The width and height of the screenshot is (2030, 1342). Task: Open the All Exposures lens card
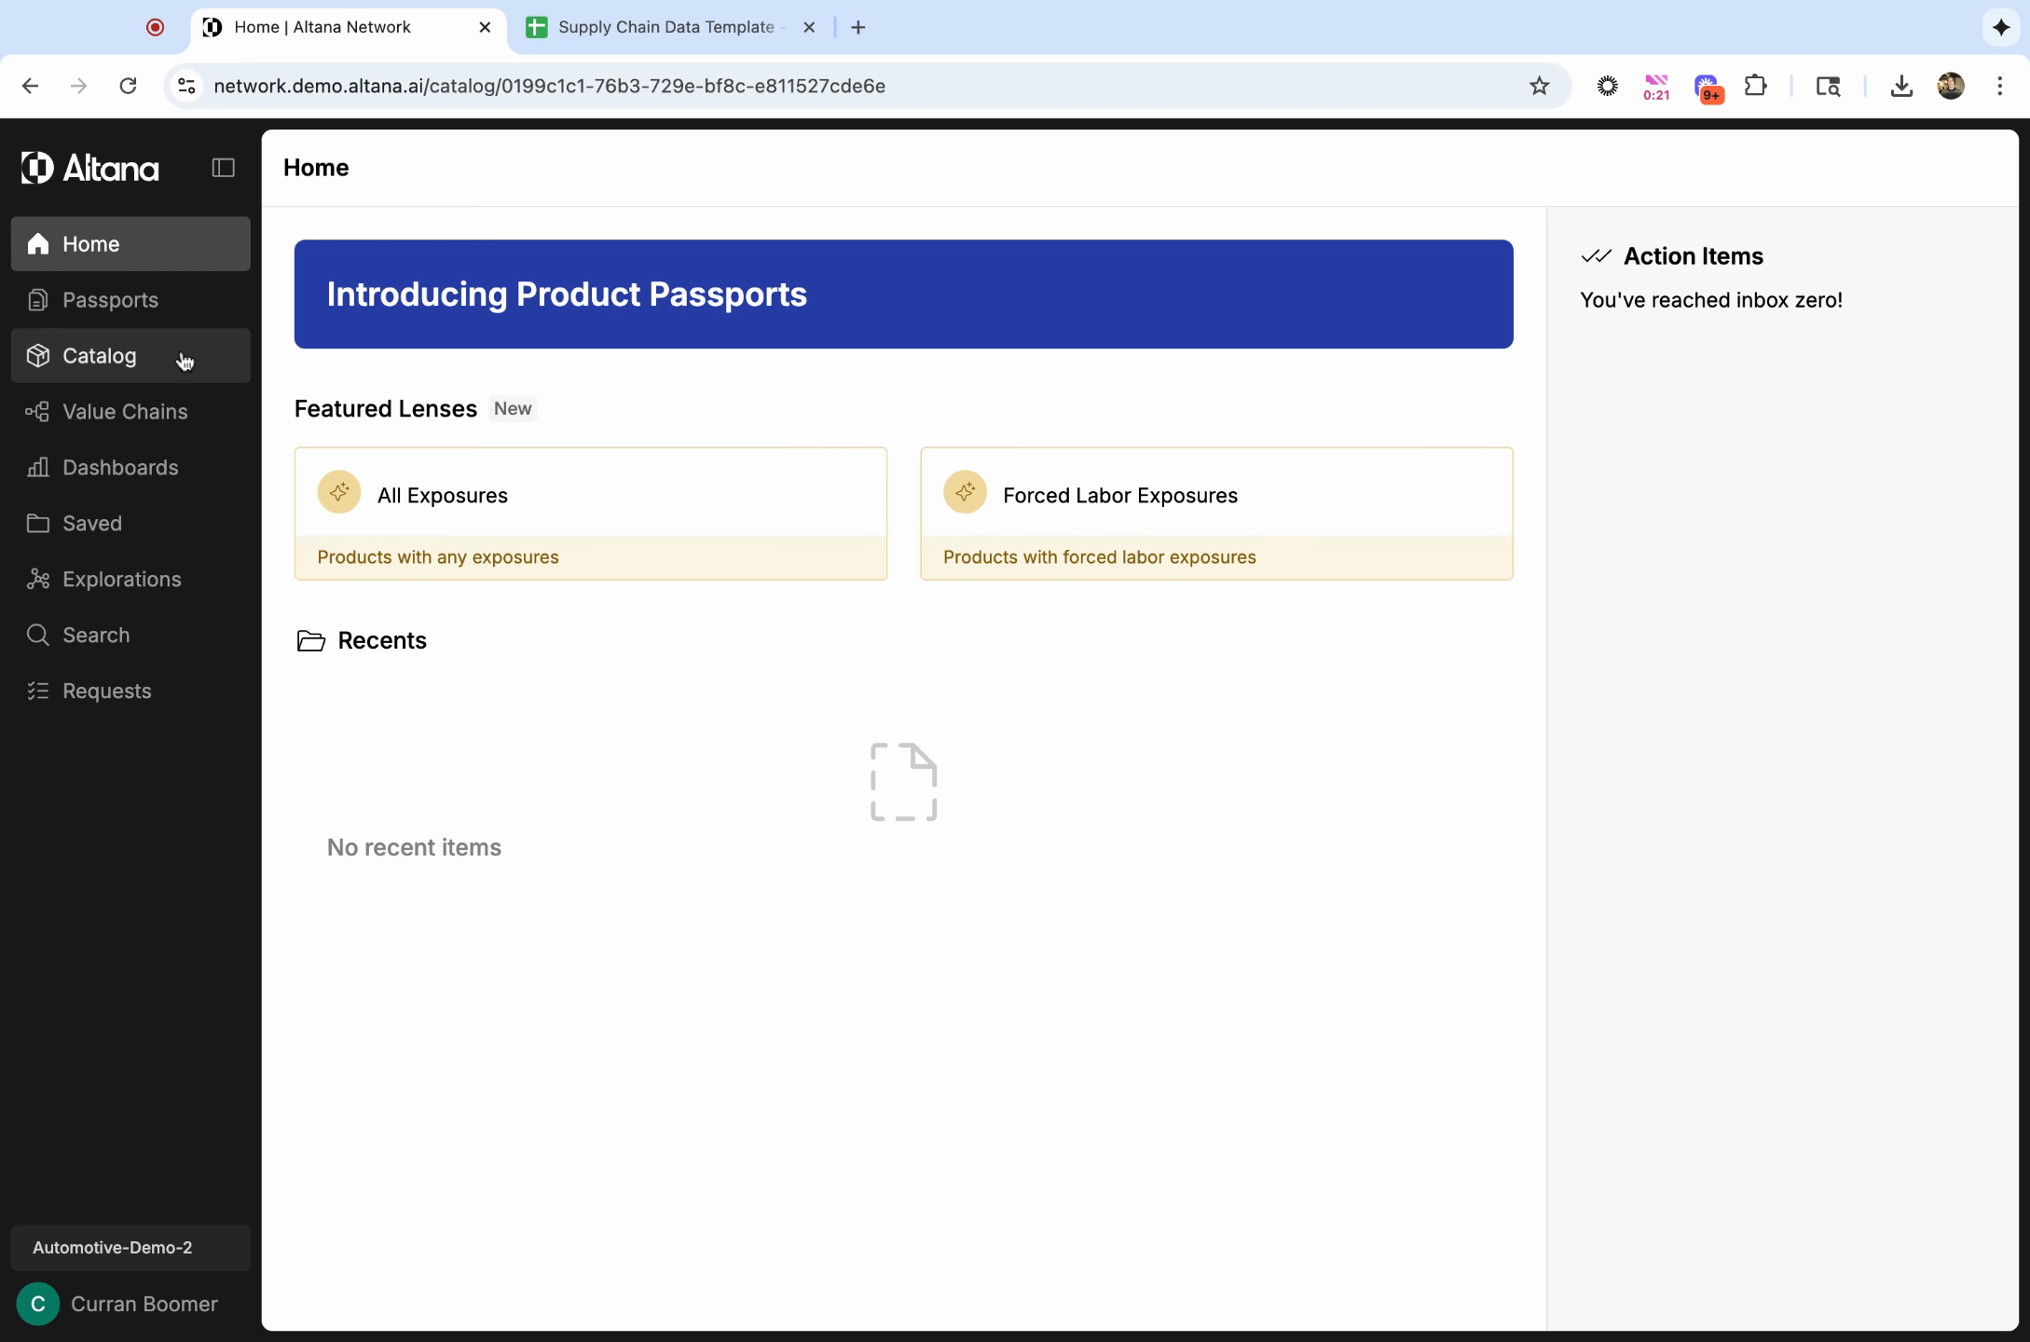click(x=590, y=514)
